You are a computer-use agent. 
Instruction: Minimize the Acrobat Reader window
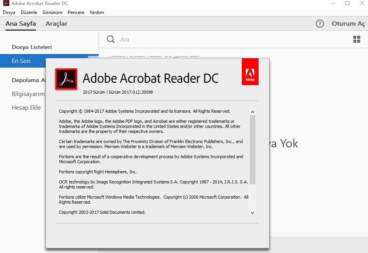tap(333, 3)
